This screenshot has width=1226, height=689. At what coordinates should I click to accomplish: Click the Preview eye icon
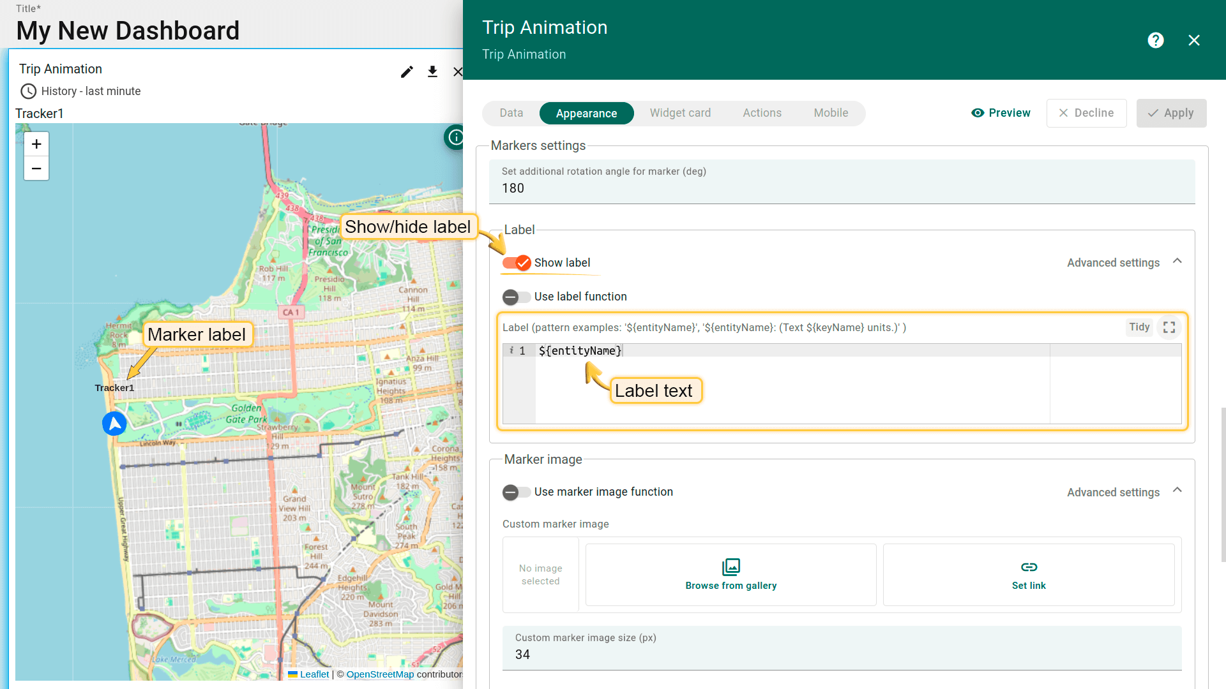pyautogui.click(x=978, y=113)
